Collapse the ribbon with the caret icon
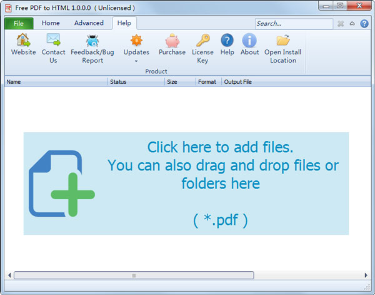Viewport: 375px width, 295px height. tap(352, 24)
